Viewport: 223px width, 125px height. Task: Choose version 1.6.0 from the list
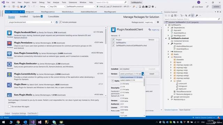(122, 112)
